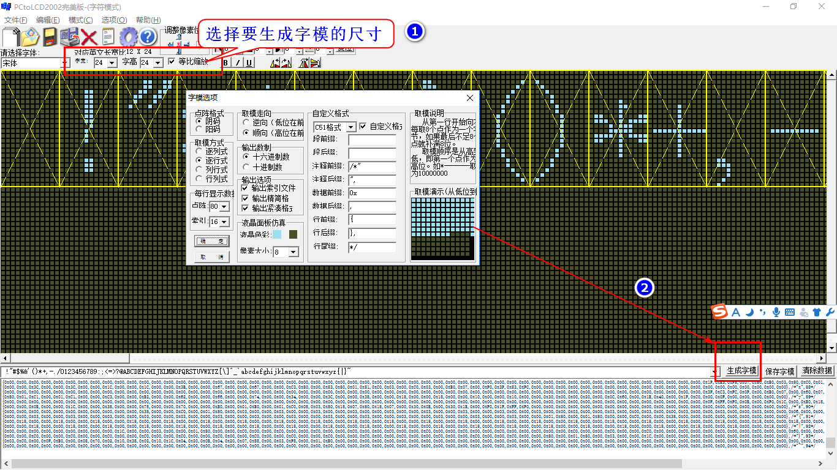
Task: Toggle 输出索引文件 checkbox
Action: click(x=245, y=188)
